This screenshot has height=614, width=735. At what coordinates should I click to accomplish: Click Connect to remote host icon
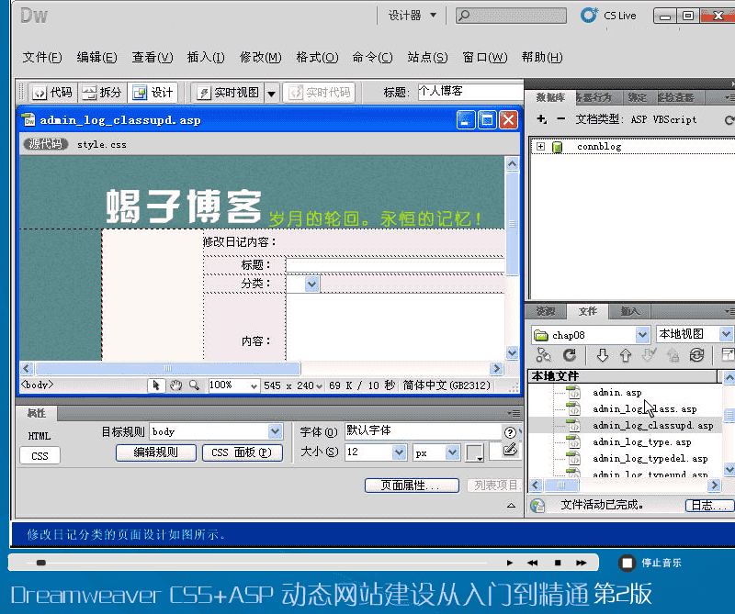tap(543, 355)
